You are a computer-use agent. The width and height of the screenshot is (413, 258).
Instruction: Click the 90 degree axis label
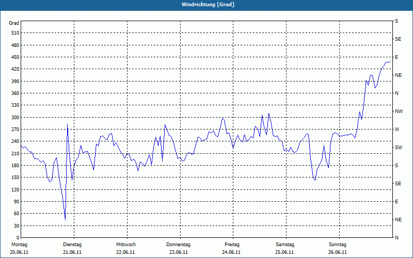(x=17, y=202)
